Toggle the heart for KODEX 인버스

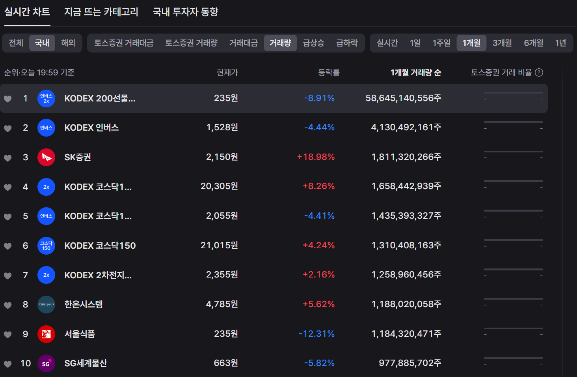pyautogui.click(x=7, y=128)
